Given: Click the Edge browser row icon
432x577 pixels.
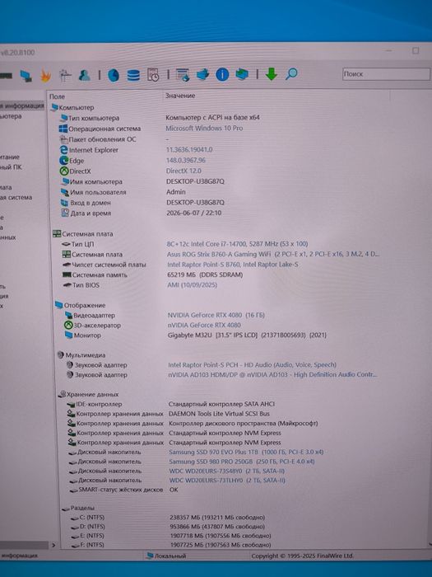Looking at the screenshot, I should point(64,161).
